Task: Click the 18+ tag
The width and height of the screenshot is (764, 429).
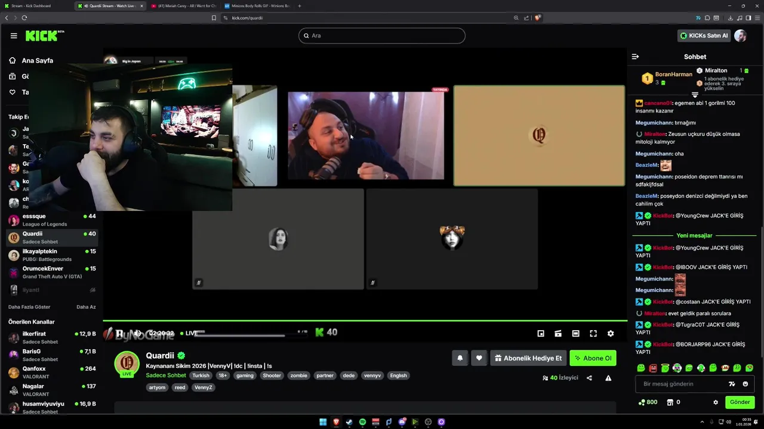Action: click(222, 375)
